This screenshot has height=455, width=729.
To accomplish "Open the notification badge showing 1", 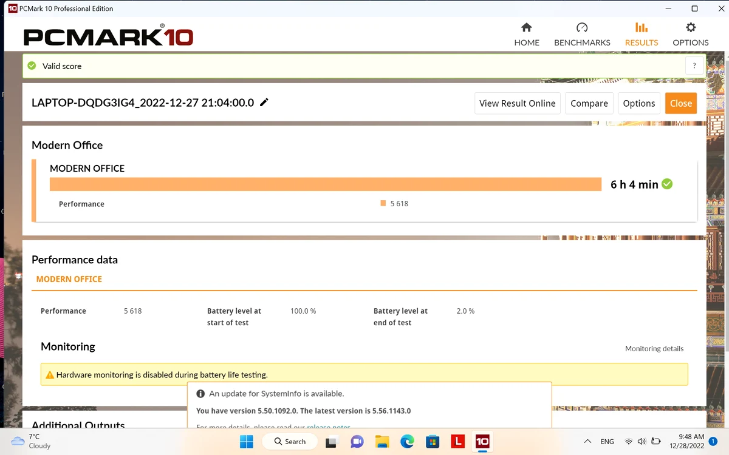I will tap(713, 441).
